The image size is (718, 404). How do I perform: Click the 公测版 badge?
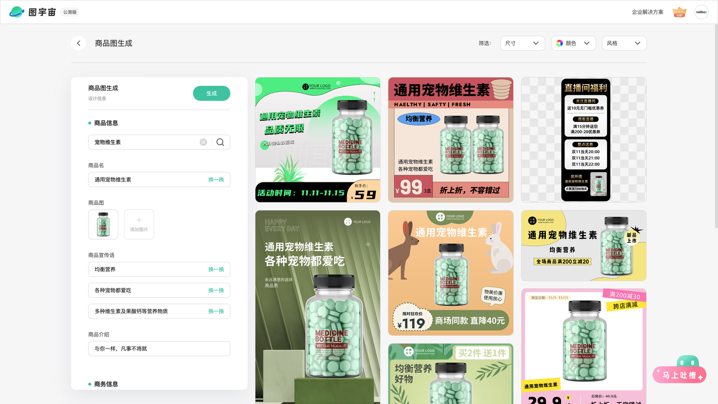click(x=70, y=12)
